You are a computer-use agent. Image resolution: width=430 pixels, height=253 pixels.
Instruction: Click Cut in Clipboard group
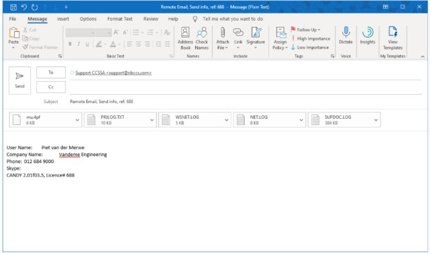pos(30,30)
